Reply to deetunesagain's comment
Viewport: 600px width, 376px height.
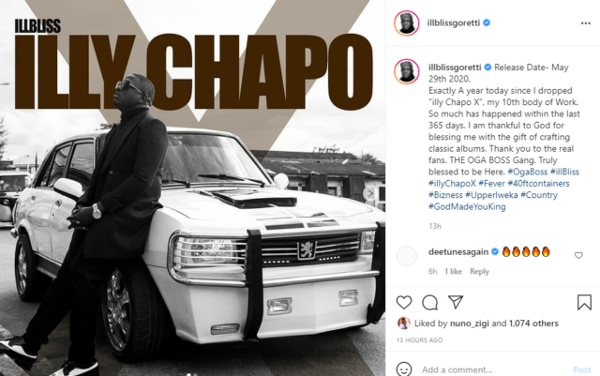[x=479, y=272]
